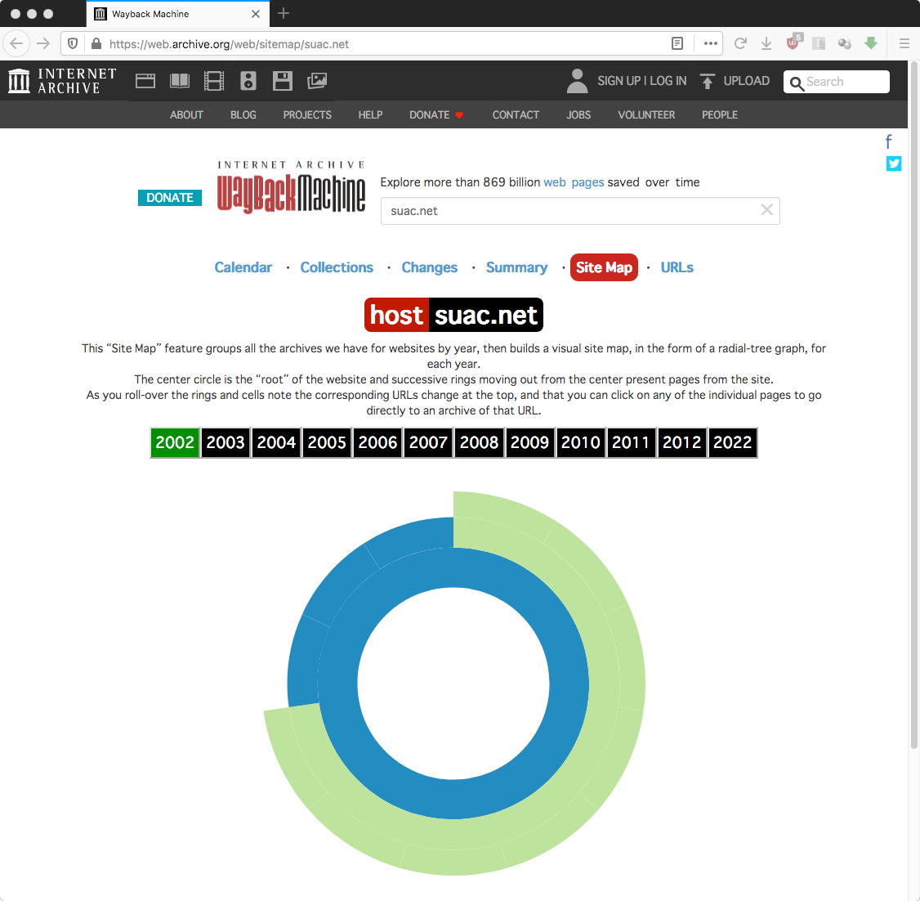The width and height of the screenshot is (920, 901).
Task: Select year 2011 in year bar
Action: [x=631, y=442]
